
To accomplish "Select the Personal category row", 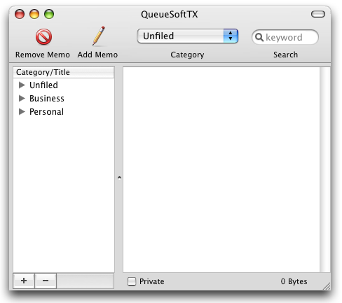I will click(64, 112).
